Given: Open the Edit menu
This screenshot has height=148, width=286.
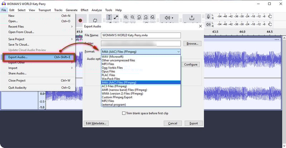Looking at the screenshot, I should pos(12,10).
